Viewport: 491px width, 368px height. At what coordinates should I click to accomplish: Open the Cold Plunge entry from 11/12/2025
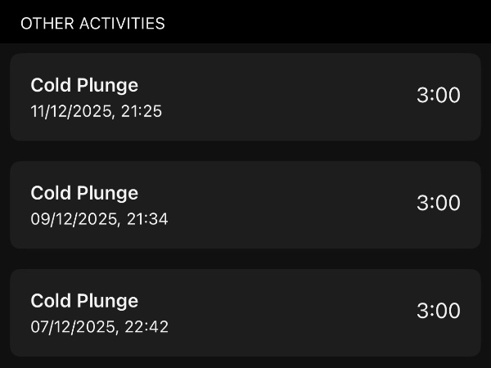245,97
